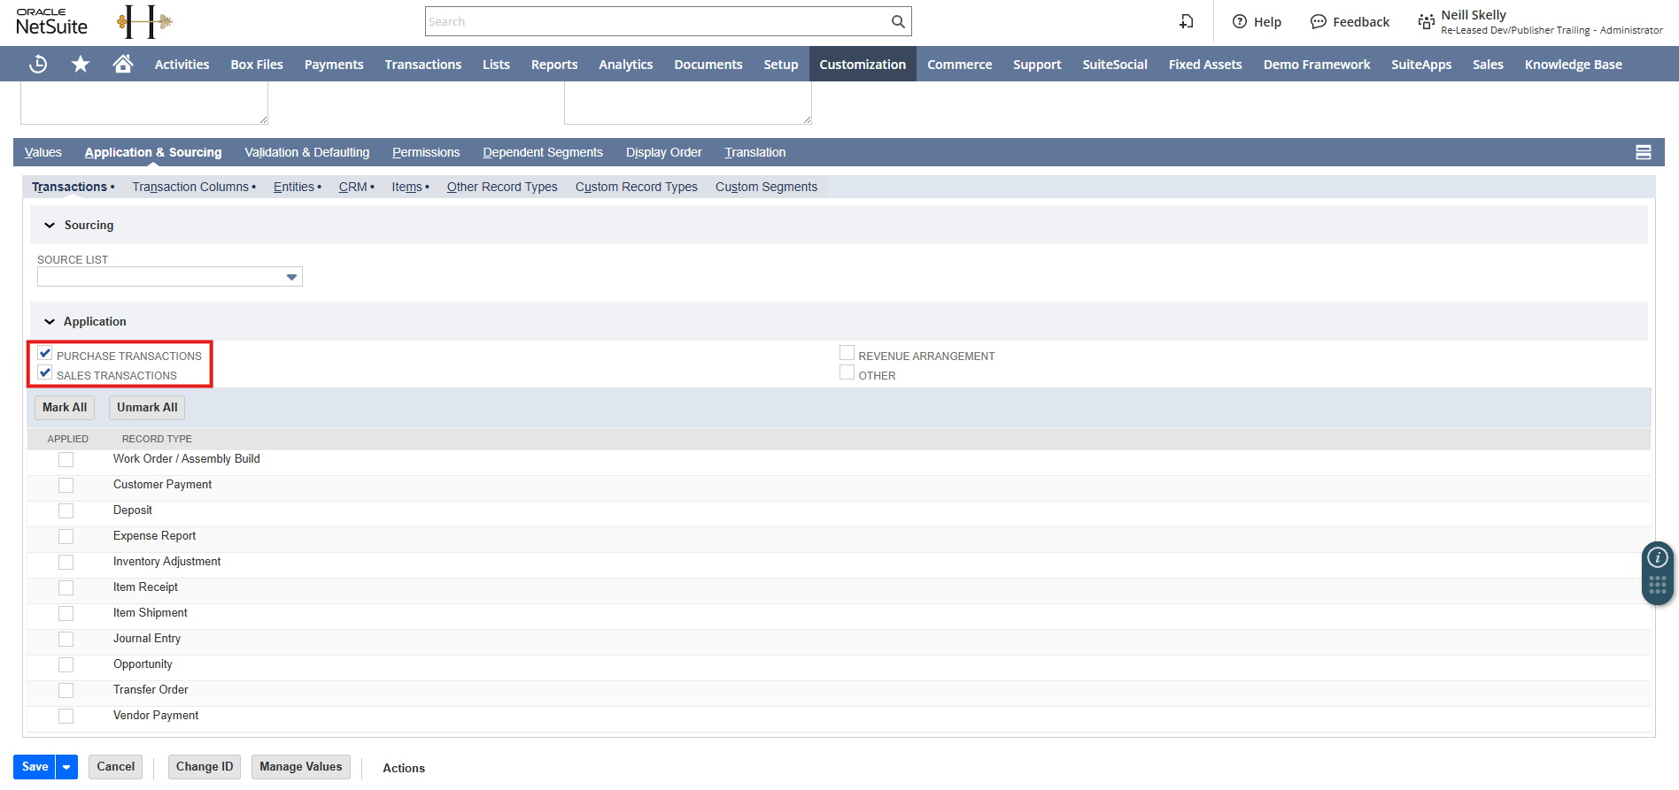The image size is (1679, 790).
Task: Open the Customization menu
Action: click(862, 65)
